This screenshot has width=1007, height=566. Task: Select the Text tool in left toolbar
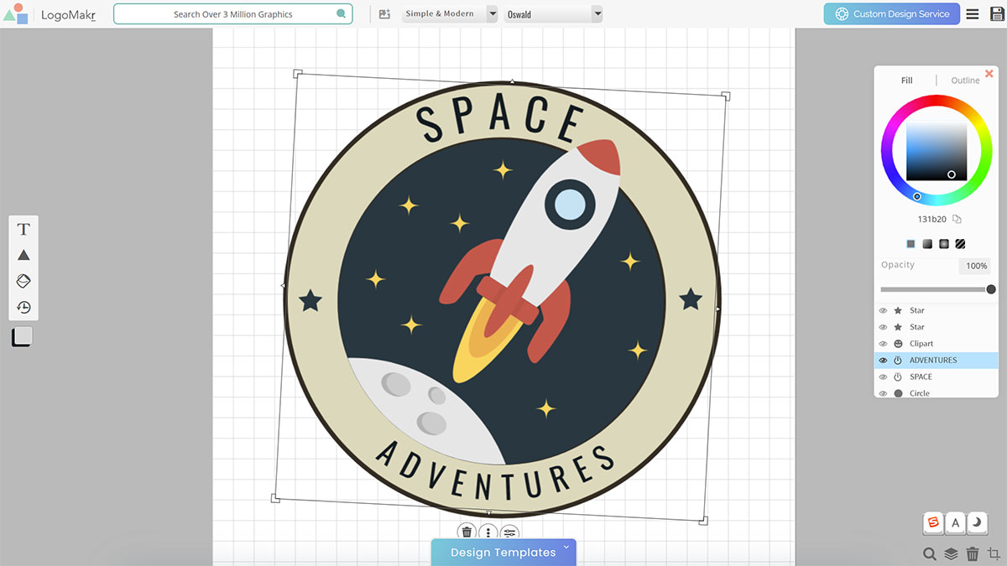pyautogui.click(x=23, y=229)
